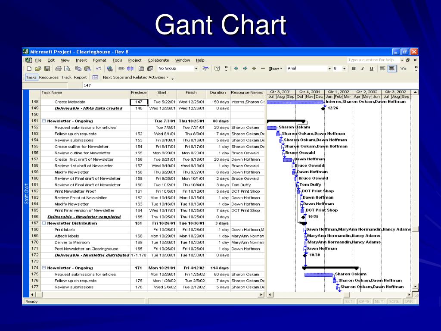This screenshot has height=331, width=441.
Task: Collapse the Newsletter Distribution summary task
Action: point(44,223)
